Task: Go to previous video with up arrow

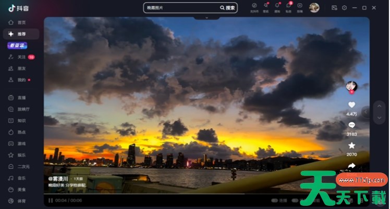Action: [x=379, y=107]
